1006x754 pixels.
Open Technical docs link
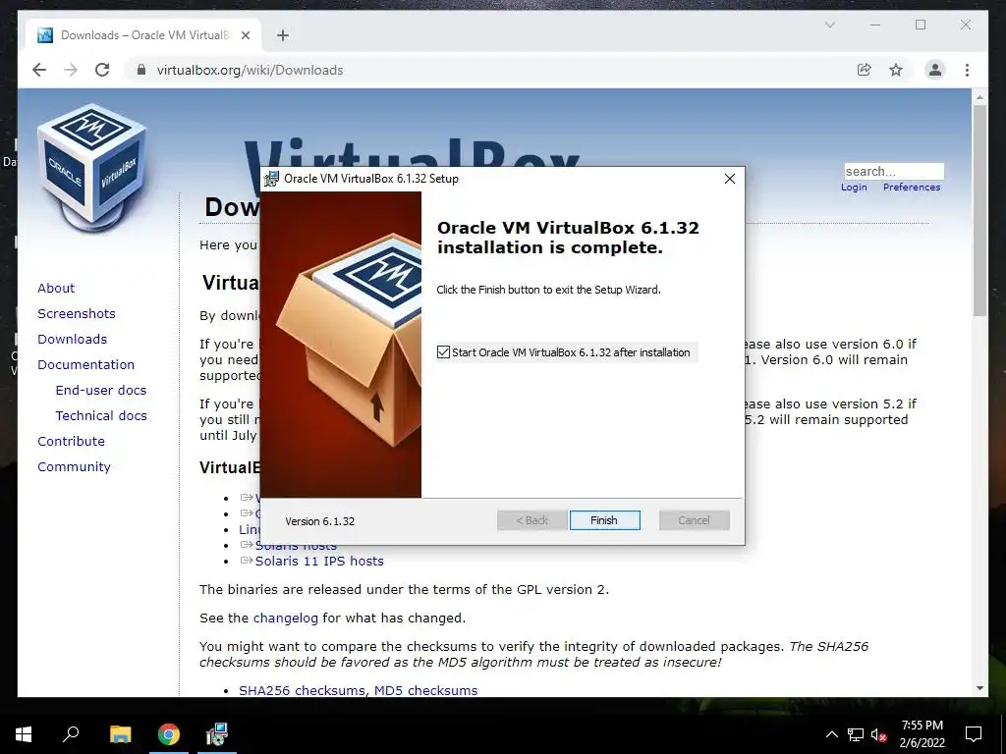(101, 416)
